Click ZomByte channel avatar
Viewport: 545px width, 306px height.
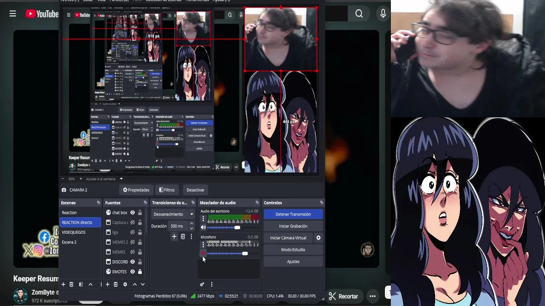click(20, 295)
